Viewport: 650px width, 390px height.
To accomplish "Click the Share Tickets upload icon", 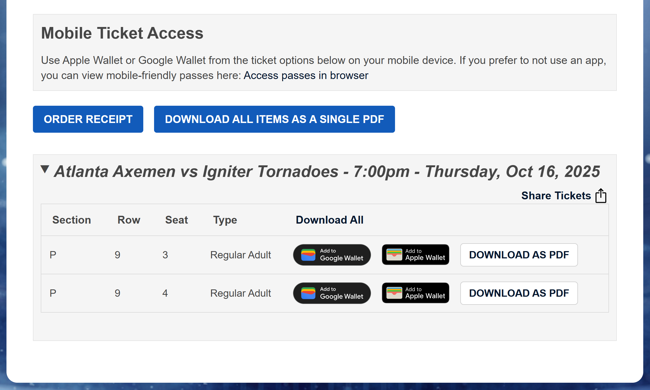I will click(601, 196).
